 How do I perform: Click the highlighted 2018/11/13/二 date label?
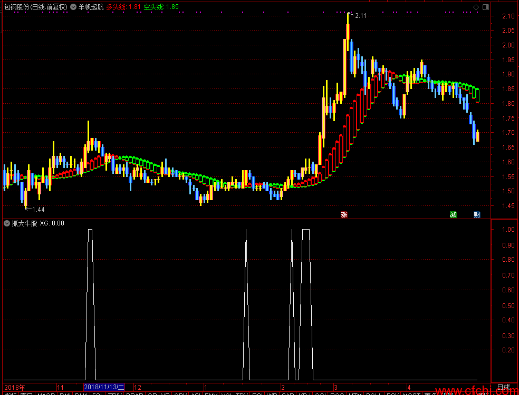104,387
